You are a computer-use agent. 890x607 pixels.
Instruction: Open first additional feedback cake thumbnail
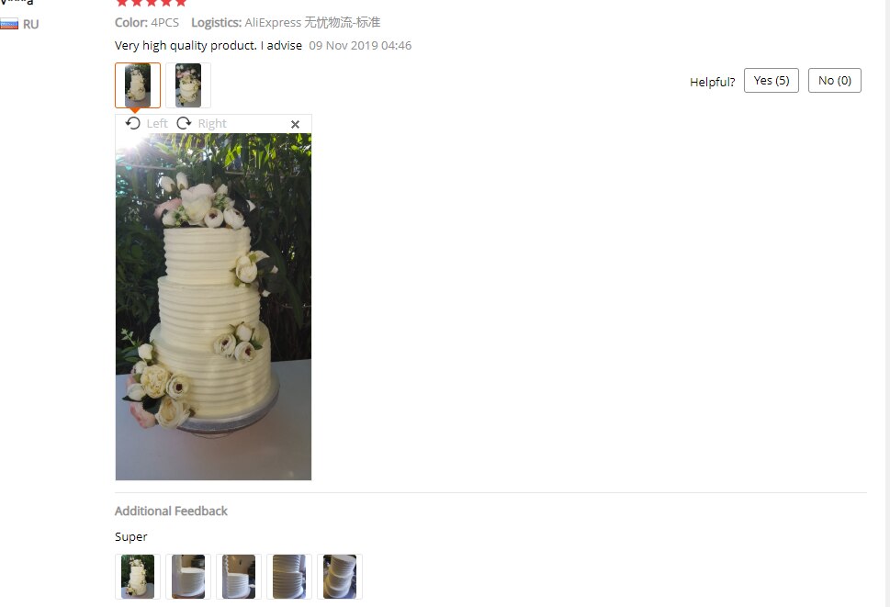click(x=138, y=577)
